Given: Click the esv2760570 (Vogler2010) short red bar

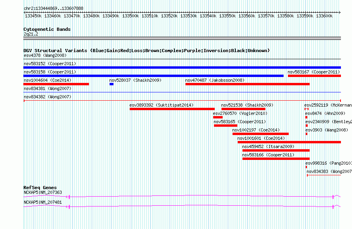Looking at the screenshot, I should coord(218,117).
